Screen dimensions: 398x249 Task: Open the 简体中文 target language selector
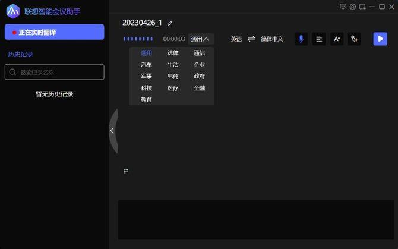(272, 39)
